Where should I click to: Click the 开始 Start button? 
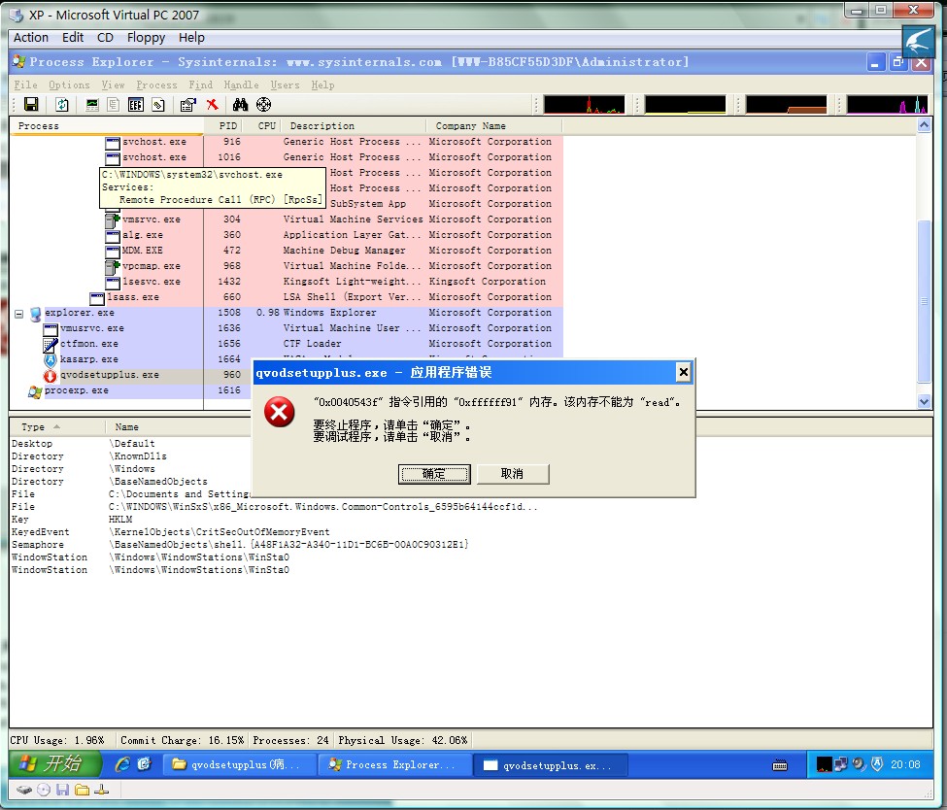(x=55, y=764)
